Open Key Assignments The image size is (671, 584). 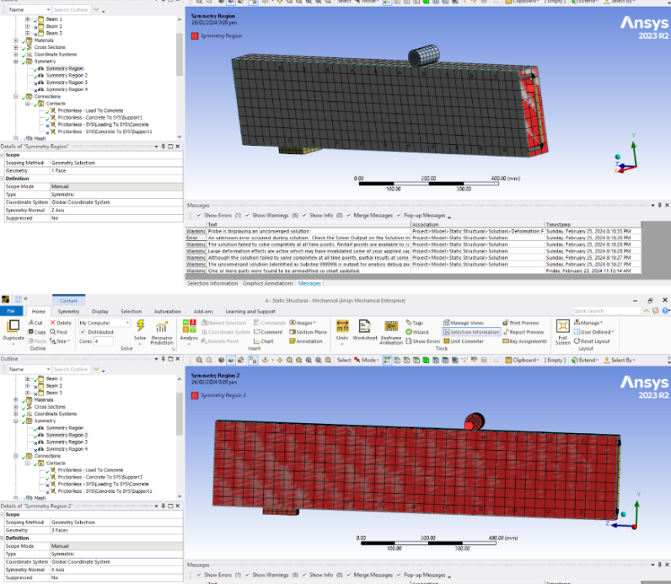(525, 341)
